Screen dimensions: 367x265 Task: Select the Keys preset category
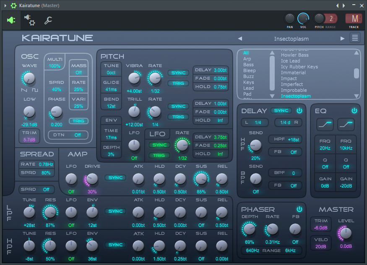tap(249, 82)
